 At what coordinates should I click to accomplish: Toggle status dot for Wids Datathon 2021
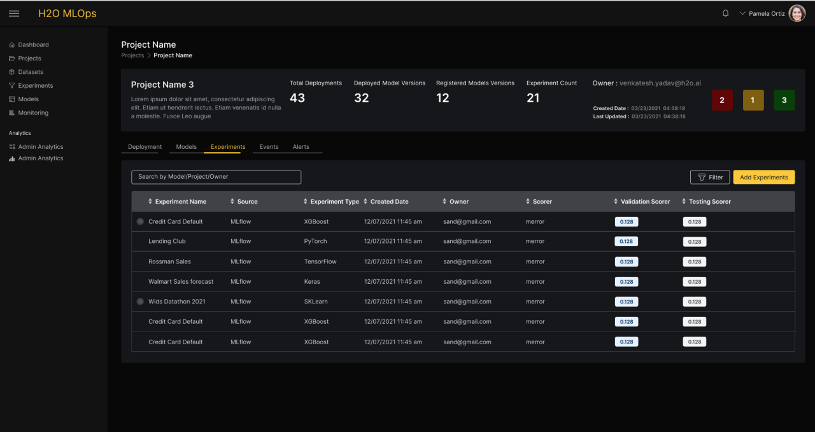pos(140,302)
